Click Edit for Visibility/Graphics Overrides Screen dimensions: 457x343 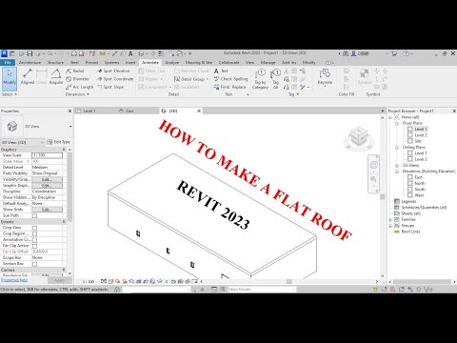point(47,179)
